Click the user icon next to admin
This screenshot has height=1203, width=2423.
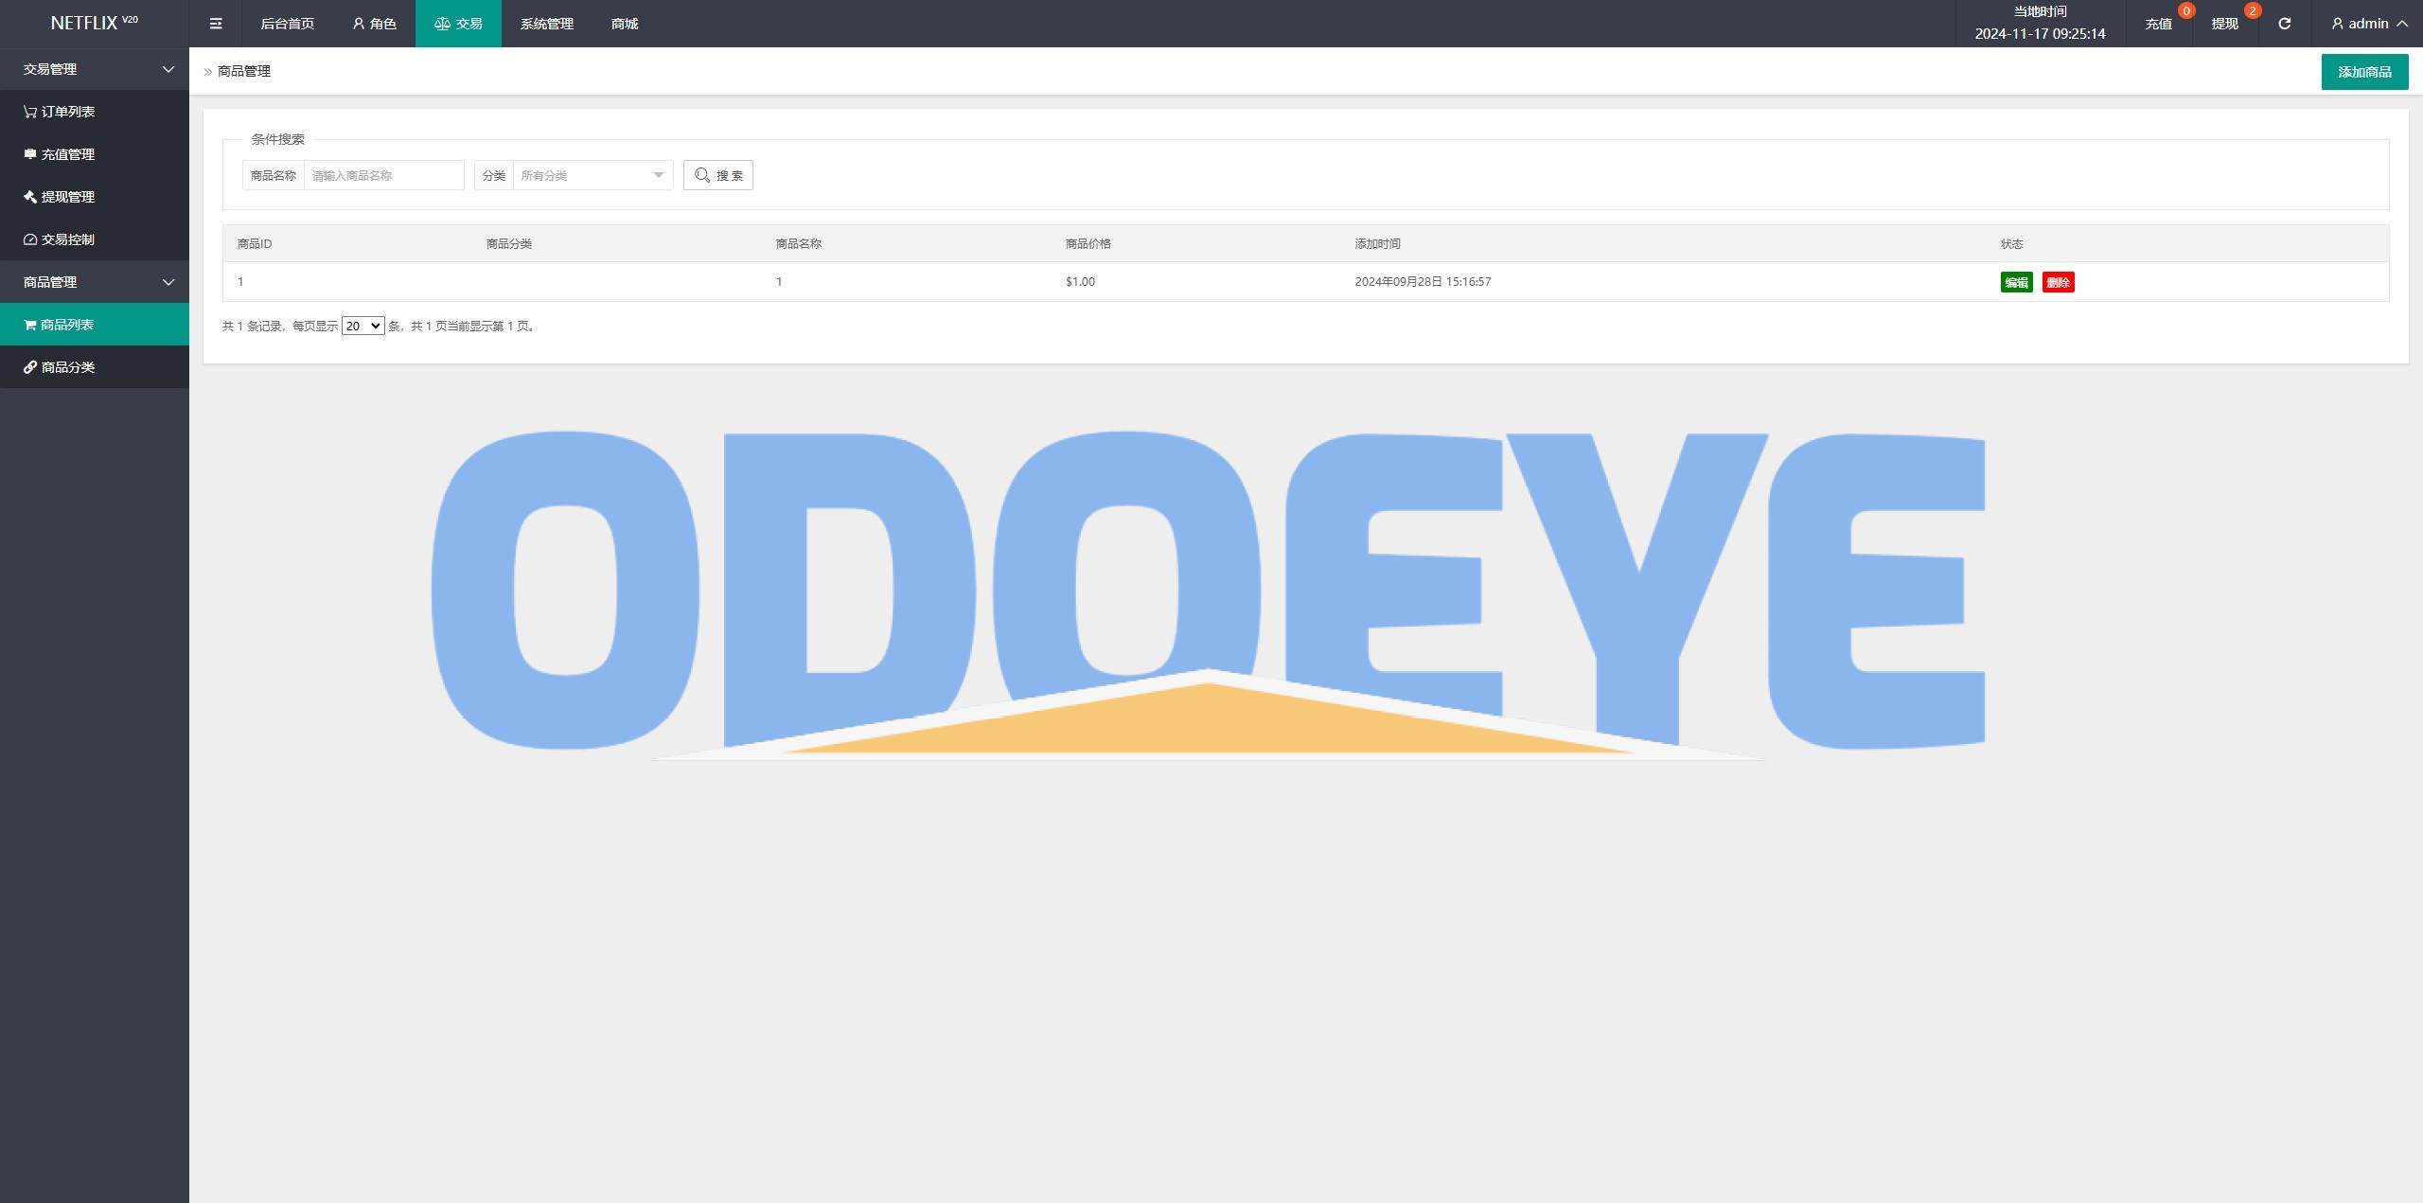2337,24
